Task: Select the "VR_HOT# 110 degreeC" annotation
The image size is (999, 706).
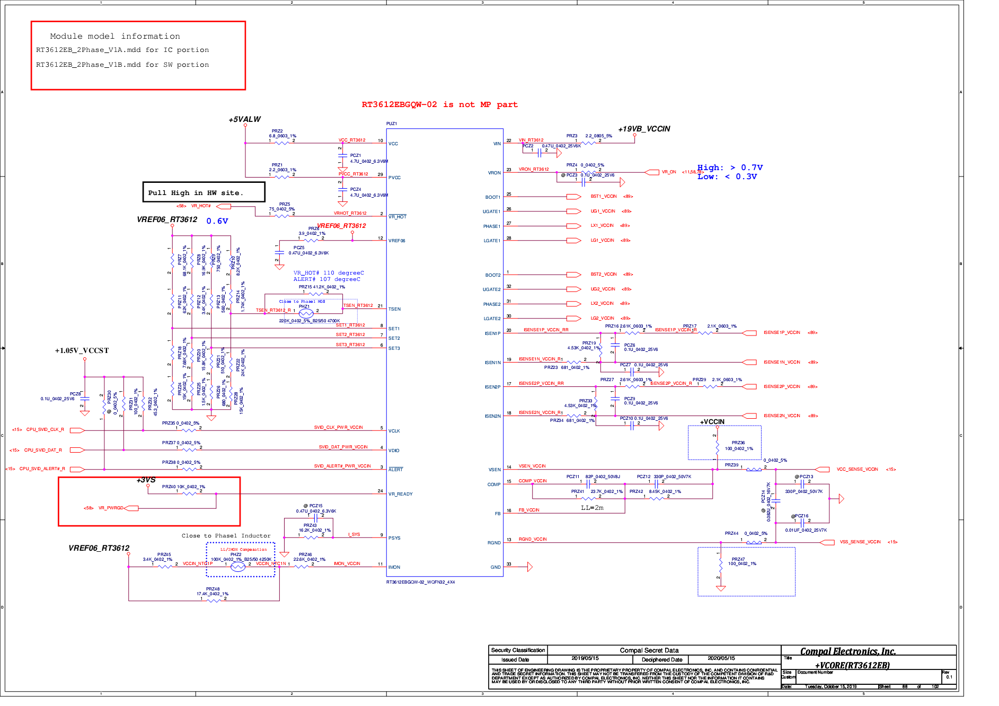Action: (x=329, y=273)
